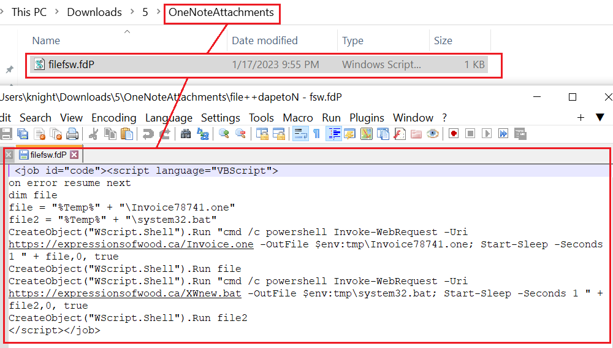
Task: Open the Function List panel icon
Action: coord(400,134)
